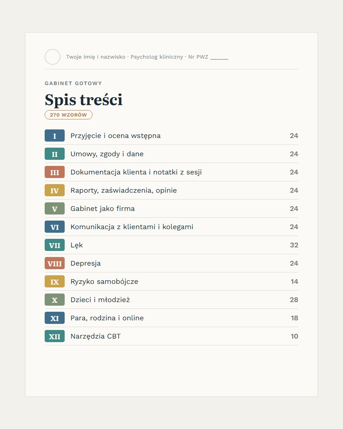Click count 24 in Umowy, zgody row
343x429 pixels.
click(x=294, y=154)
